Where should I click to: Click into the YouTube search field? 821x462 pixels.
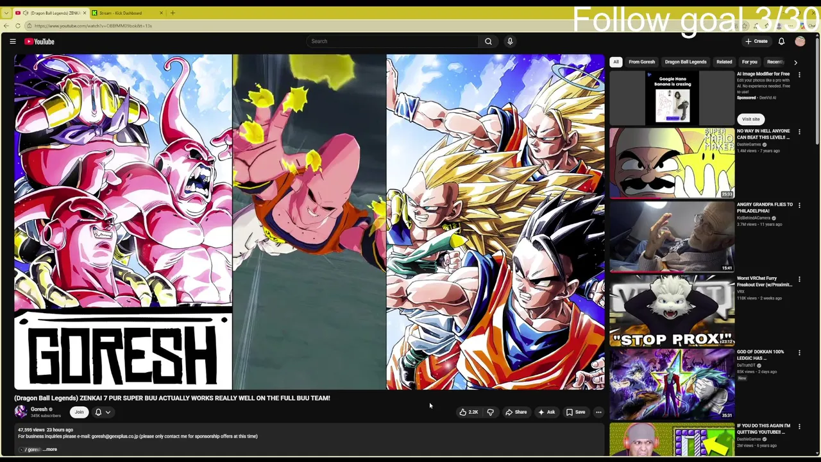coord(393,41)
